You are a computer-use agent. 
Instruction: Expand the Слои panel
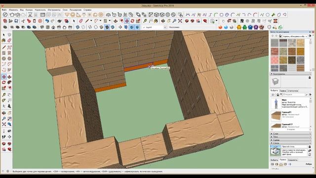[290, 133]
